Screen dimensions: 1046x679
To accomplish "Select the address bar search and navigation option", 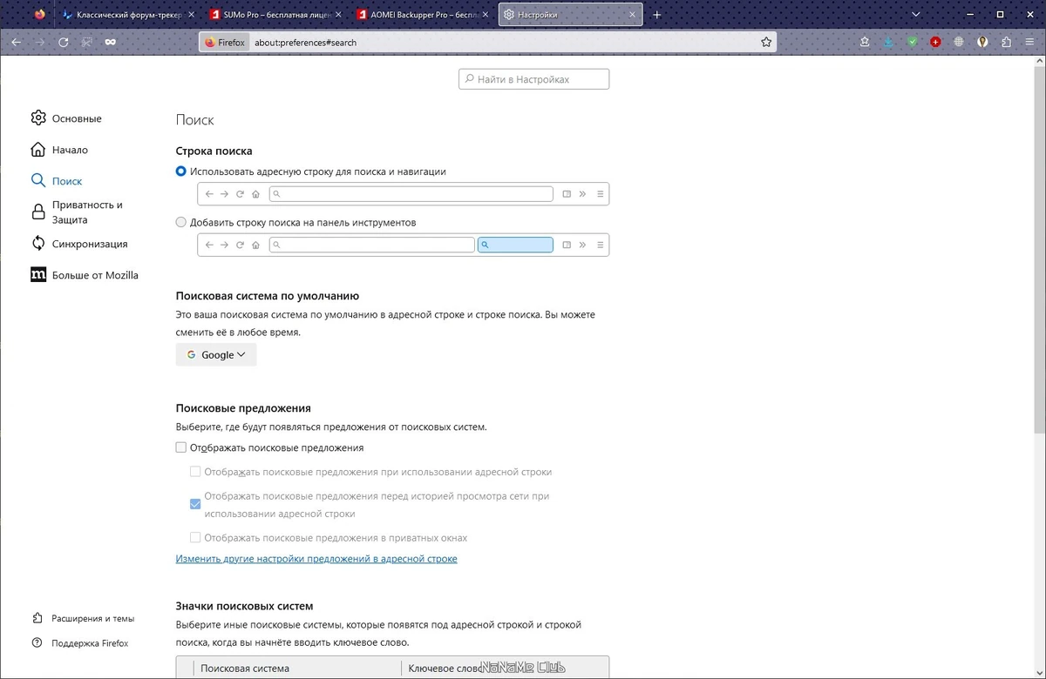I will [x=181, y=171].
